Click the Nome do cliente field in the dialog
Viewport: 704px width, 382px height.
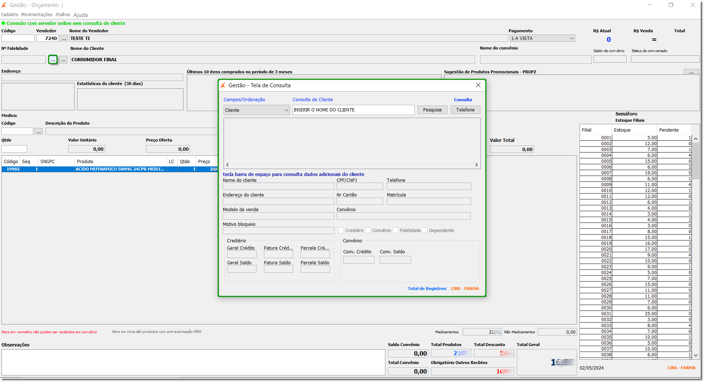(x=279, y=186)
